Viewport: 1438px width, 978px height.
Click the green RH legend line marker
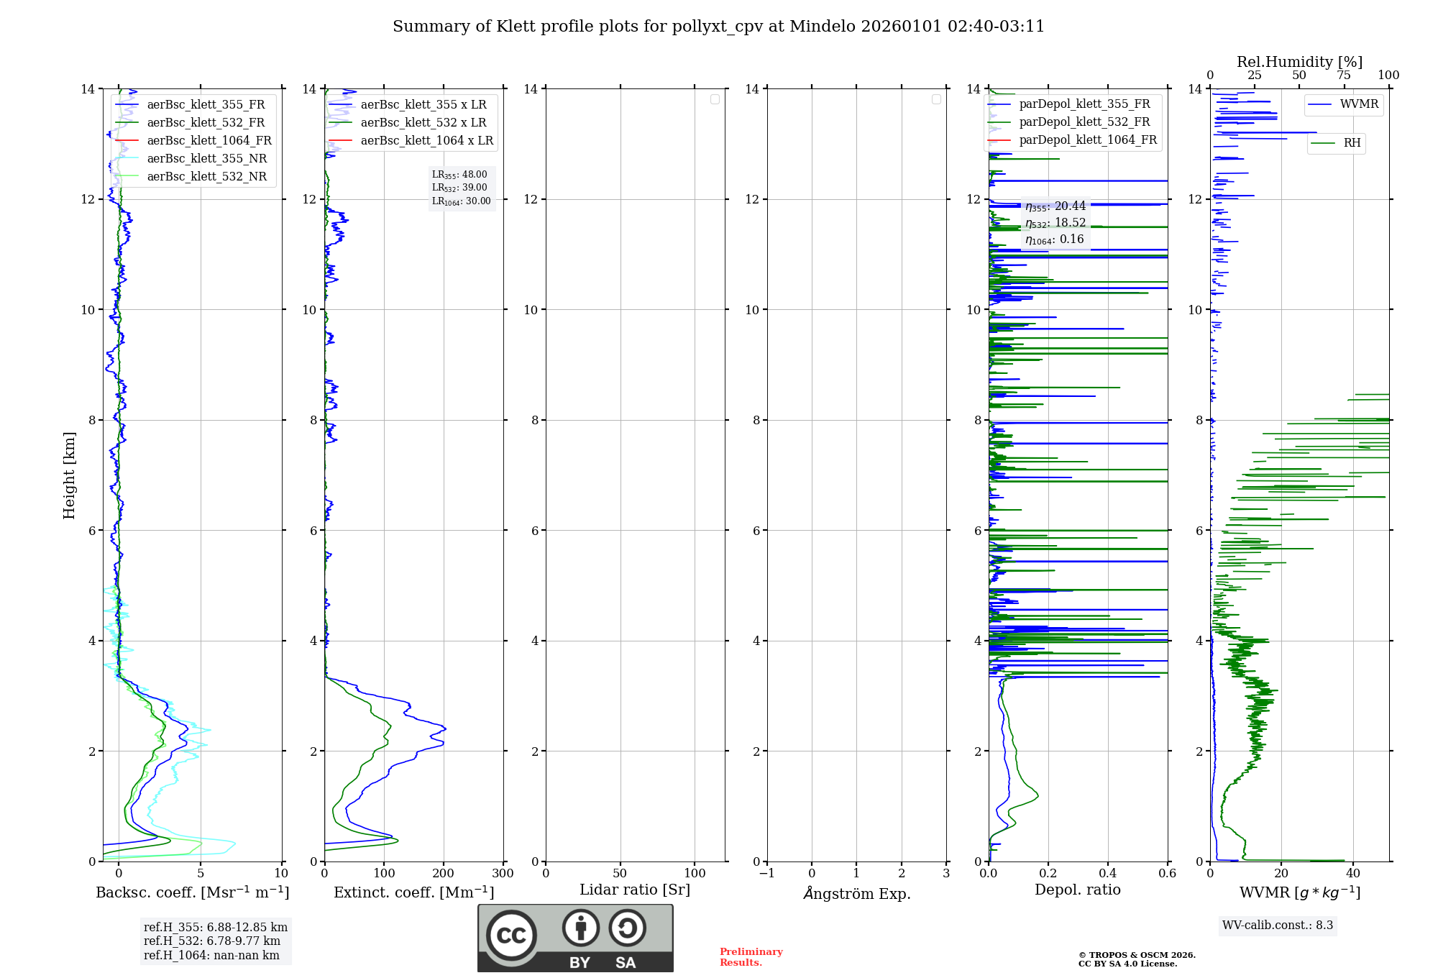tap(1323, 143)
